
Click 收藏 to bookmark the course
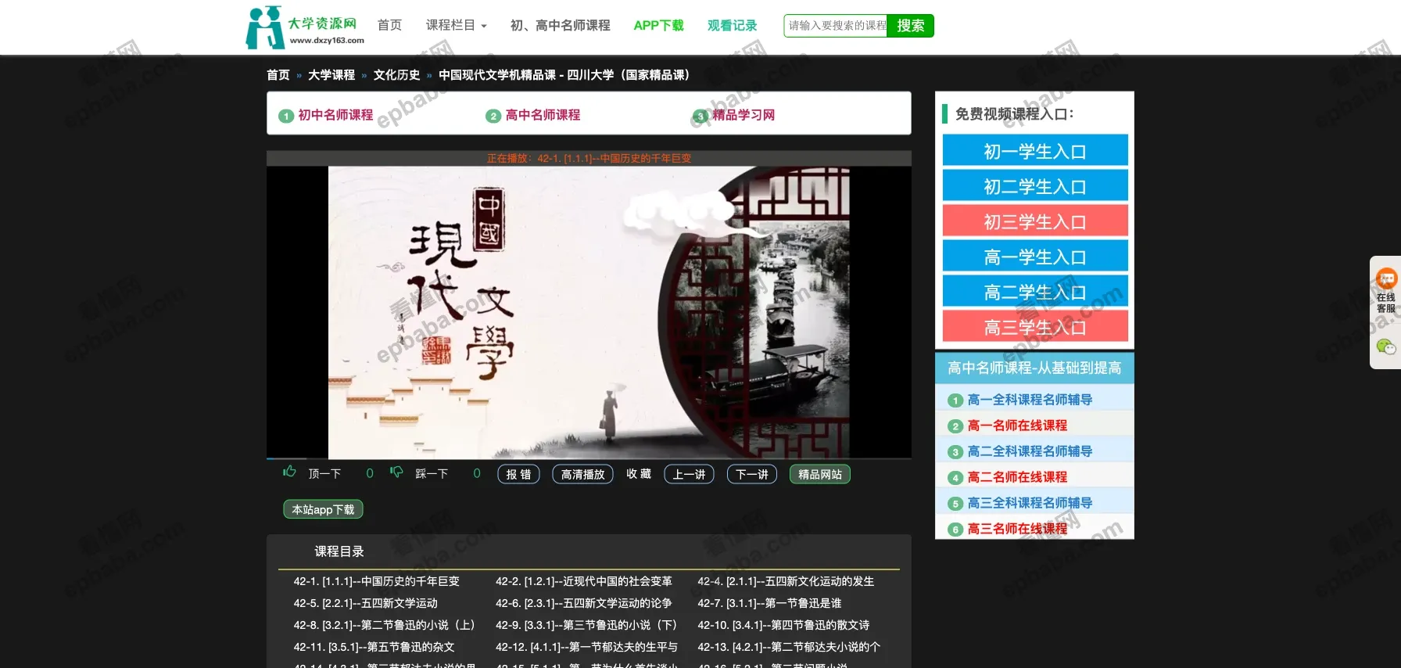[x=639, y=474]
